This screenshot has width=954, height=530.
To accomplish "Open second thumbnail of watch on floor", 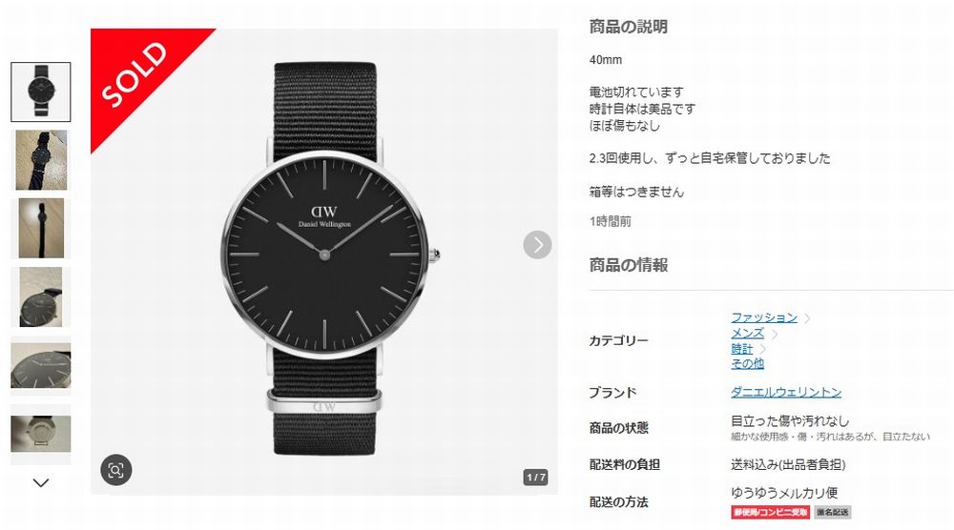I will 41,160.
